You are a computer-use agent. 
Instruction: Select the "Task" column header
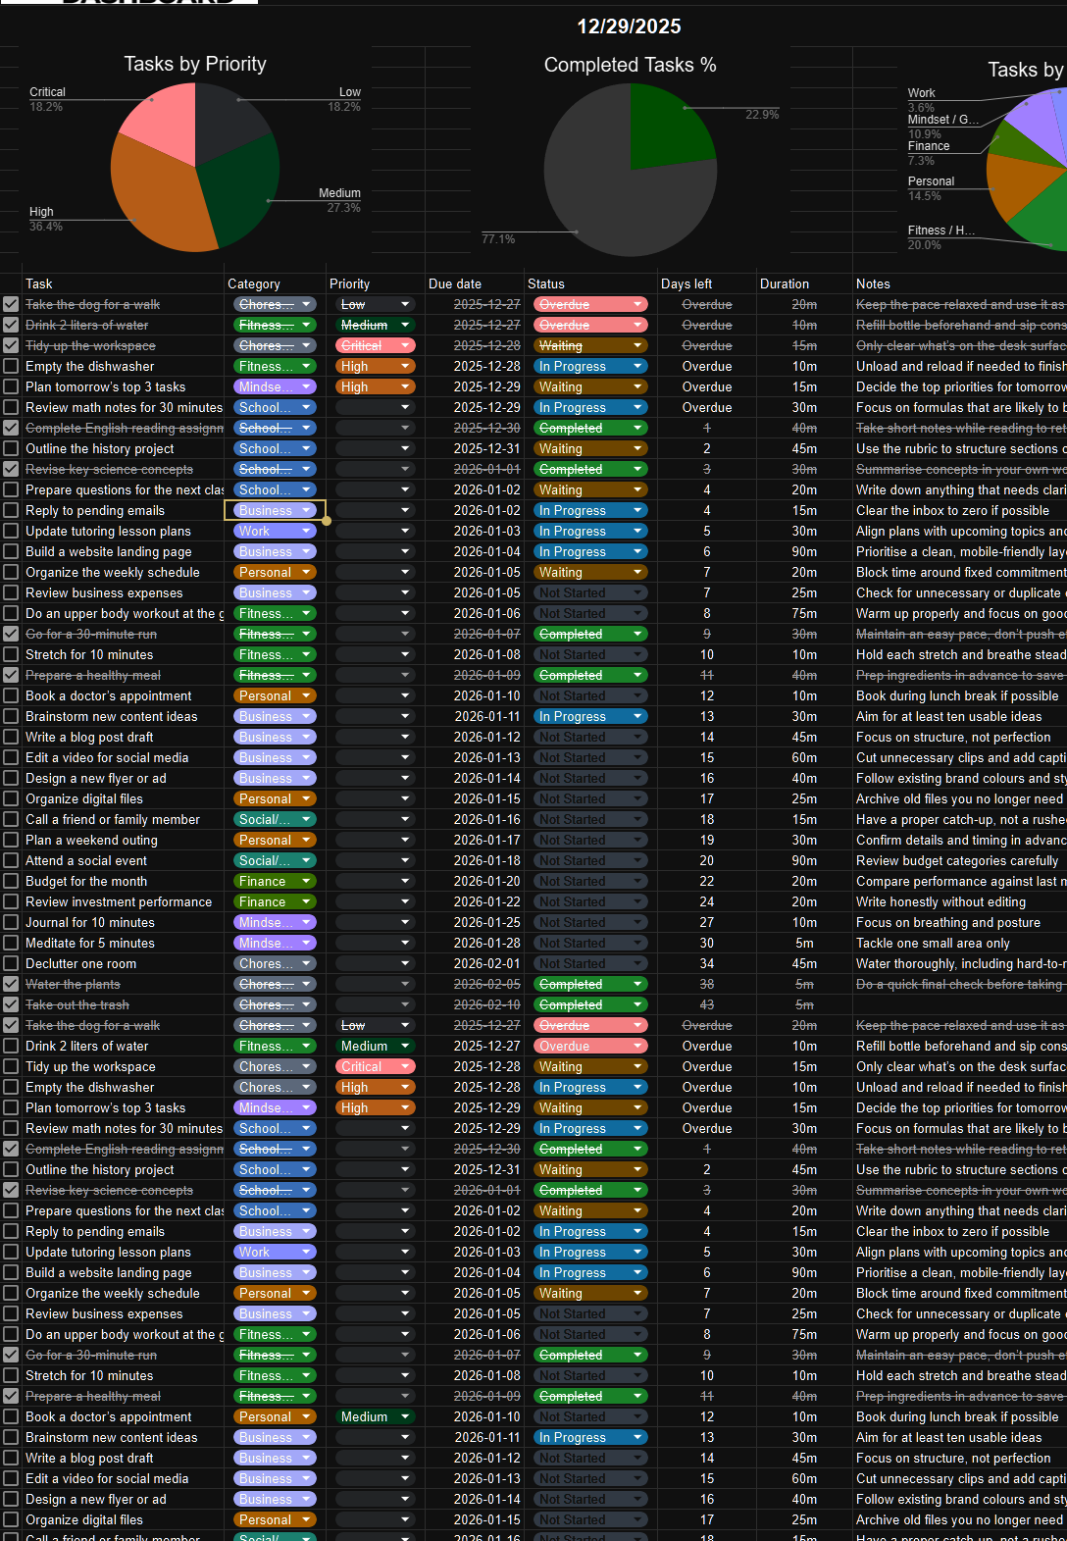39,283
